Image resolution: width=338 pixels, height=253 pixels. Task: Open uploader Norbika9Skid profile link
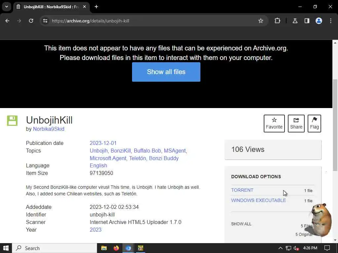pos(49,129)
